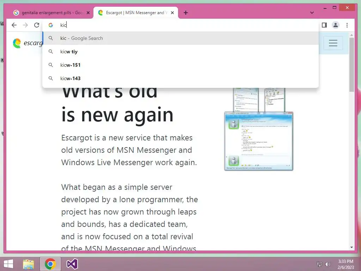
Task: Choose the 'kic - Google Search' suggestion
Action: pos(180,38)
